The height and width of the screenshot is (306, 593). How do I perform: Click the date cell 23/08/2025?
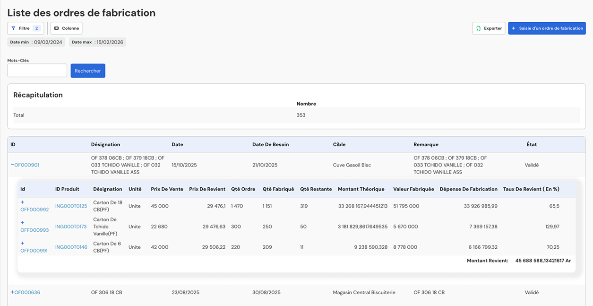[185, 292]
